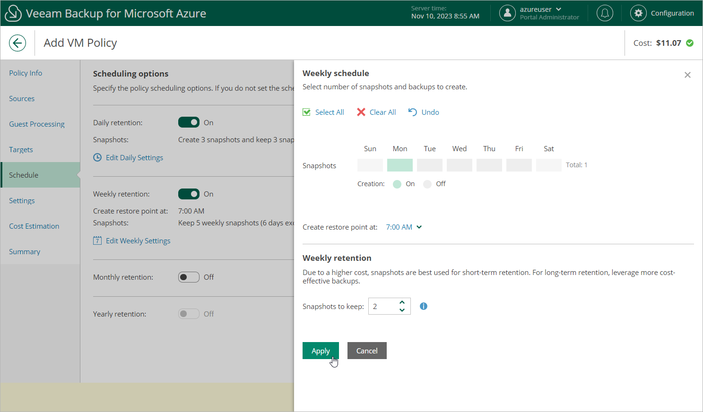This screenshot has height=412, width=703.
Task: Click the Select All link
Action: pos(330,112)
